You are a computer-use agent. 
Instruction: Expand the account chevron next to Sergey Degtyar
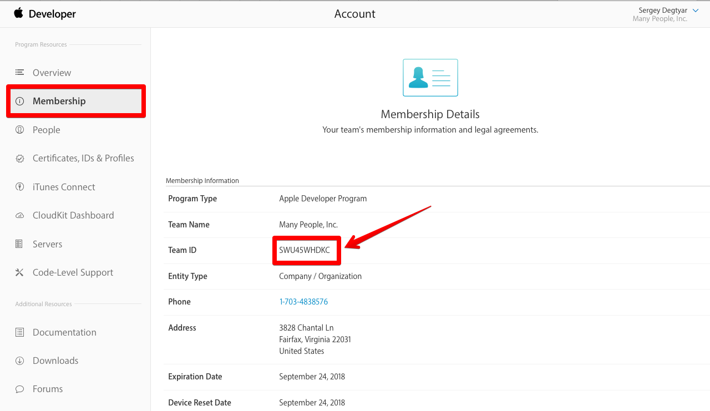pyautogui.click(x=696, y=11)
